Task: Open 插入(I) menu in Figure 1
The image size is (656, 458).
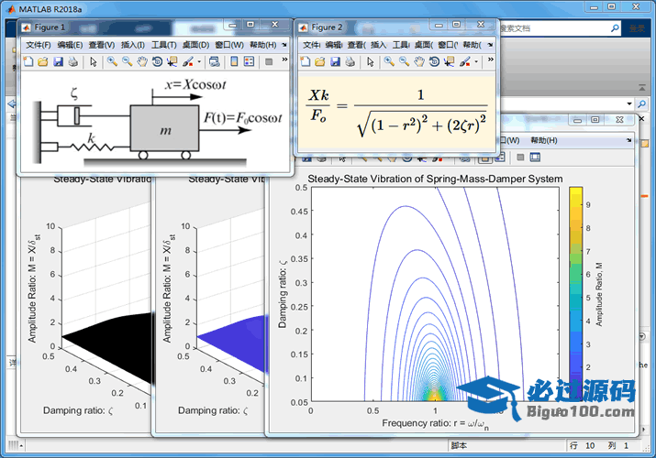Action: pyautogui.click(x=133, y=45)
